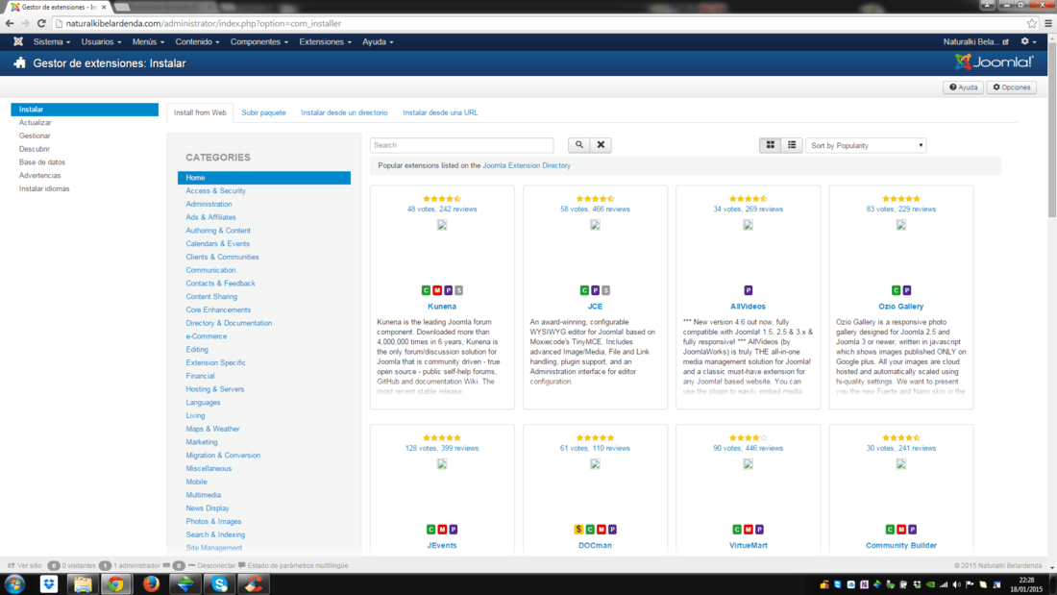The height and width of the screenshot is (595, 1057).
Task: Open the Menús dropdown menu
Action: 148,42
